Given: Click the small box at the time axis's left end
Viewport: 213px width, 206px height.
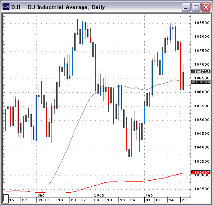Looking at the screenshot, I should (x=6, y=199).
